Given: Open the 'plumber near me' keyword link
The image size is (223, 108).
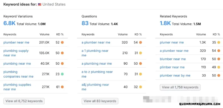Looking at the screenshot, I should coord(16,42).
